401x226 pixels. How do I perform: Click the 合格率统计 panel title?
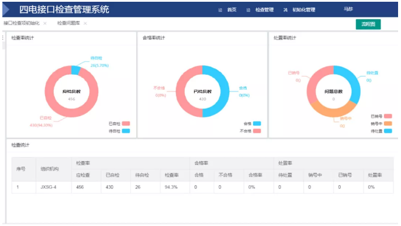coord(154,38)
